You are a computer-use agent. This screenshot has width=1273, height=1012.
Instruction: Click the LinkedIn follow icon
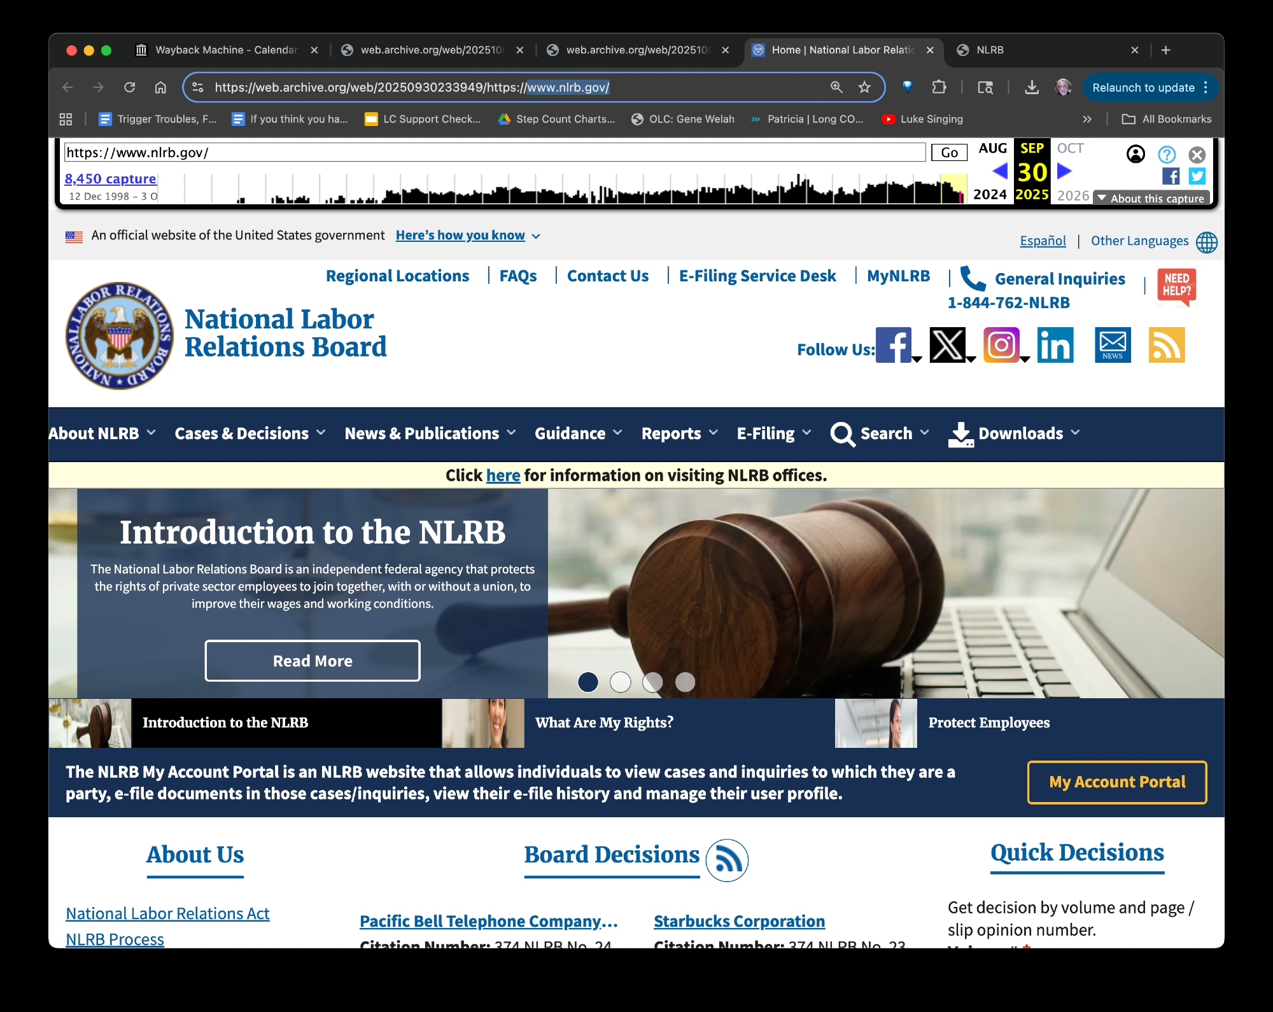click(1055, 345)
